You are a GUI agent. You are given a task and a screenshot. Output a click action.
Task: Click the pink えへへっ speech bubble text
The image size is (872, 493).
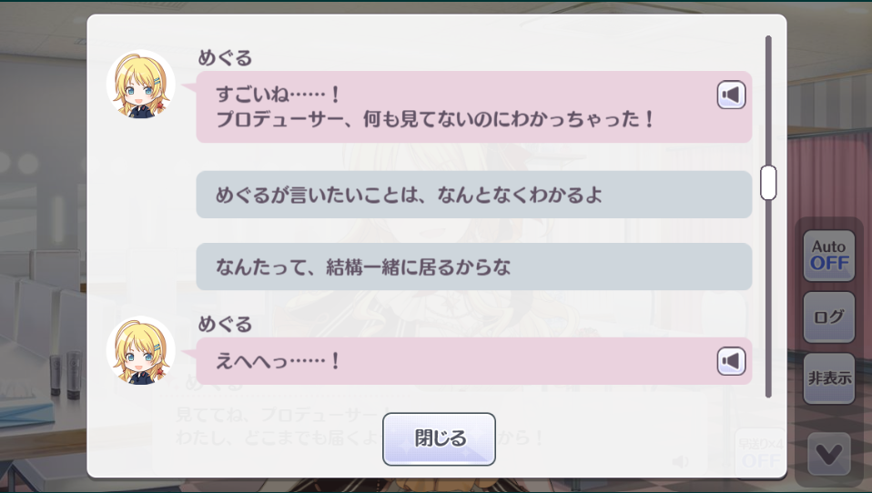click(278, 361)
